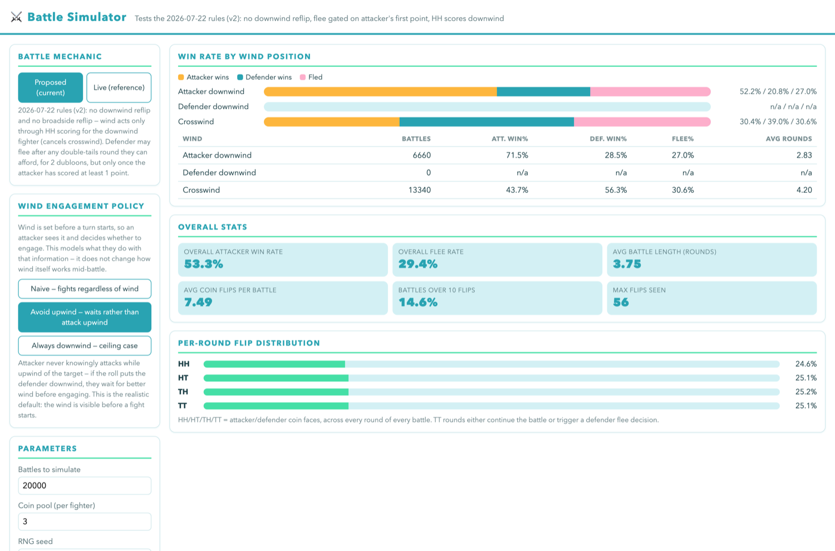Click the 2.83 average rounds value
This screenshot has height=551, width=835.
(804, 155)
